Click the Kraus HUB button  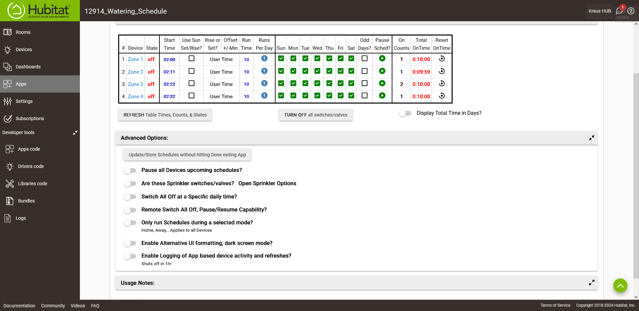pos(600,11)
